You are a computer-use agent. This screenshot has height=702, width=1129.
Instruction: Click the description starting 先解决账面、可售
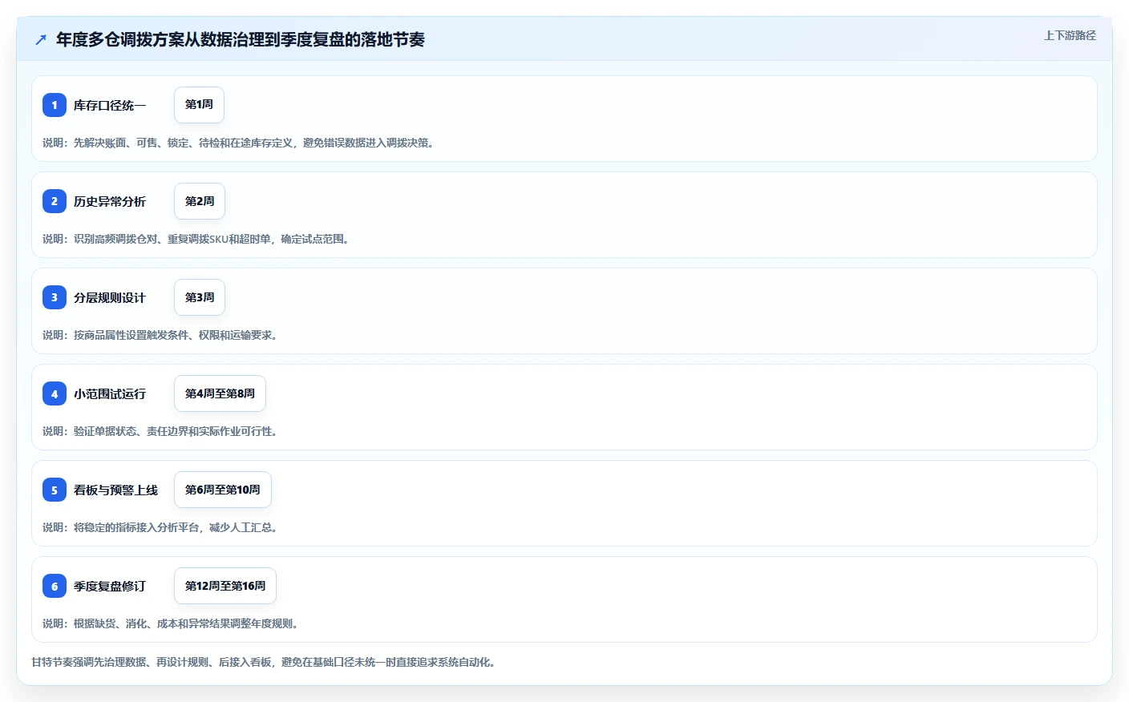pos(240,143)
